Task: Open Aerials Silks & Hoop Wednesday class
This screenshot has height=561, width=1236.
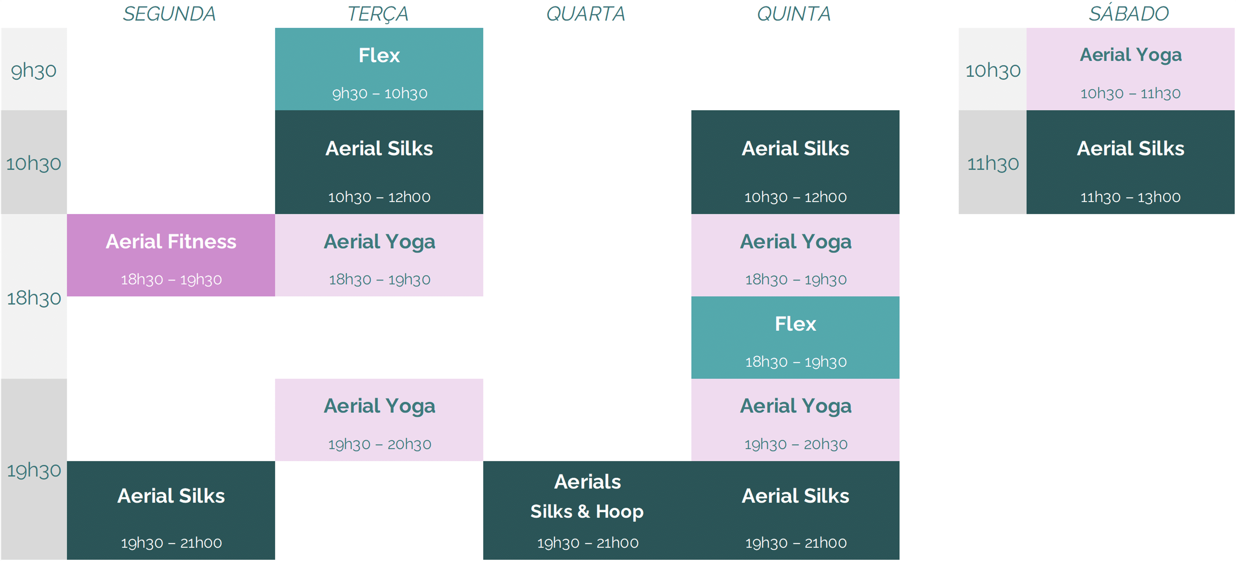Action: coord(587,511)
